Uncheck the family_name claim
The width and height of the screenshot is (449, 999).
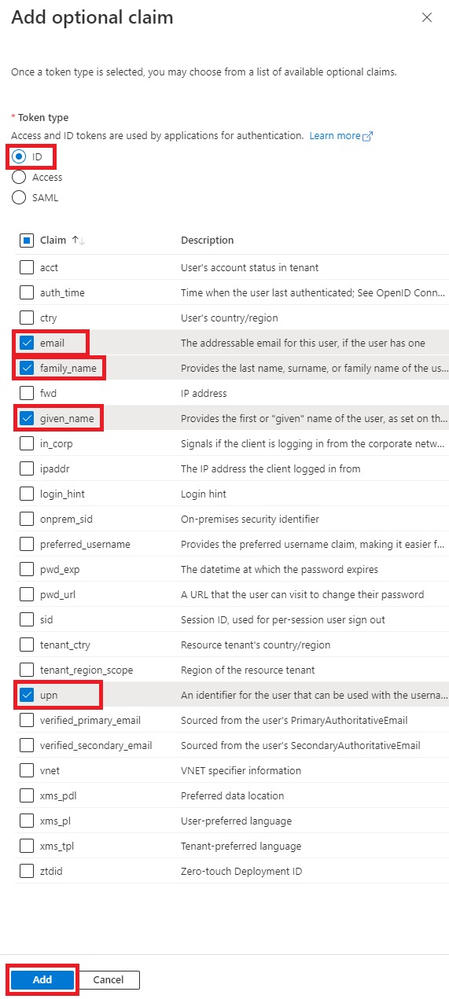pyautogui.click(x=27, y=368)
